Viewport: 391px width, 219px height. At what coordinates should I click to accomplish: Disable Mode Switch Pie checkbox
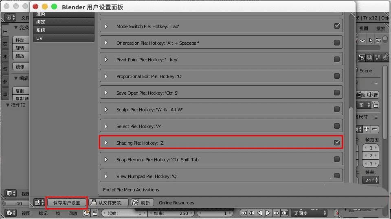point(337,26)
